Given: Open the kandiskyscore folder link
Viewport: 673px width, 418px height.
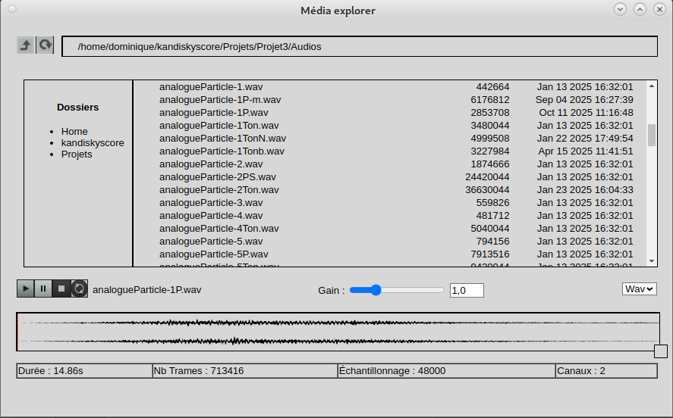Looking at the screenshot, I should pyautogui.click(x=93, y=142).
